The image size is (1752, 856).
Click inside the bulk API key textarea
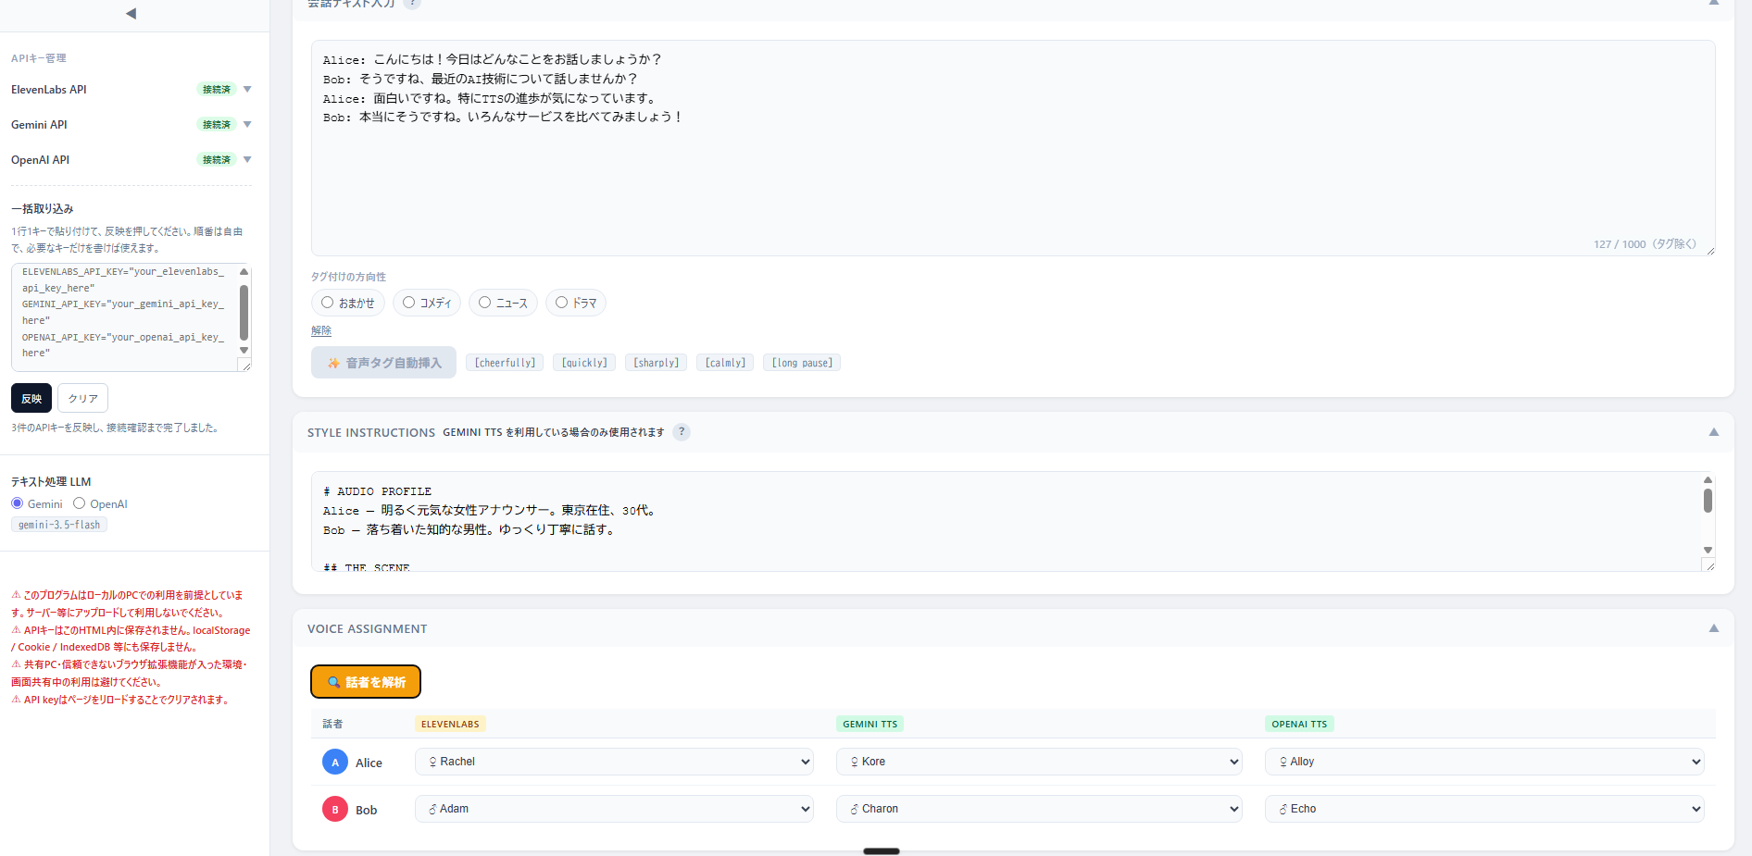tap(125, 317)
